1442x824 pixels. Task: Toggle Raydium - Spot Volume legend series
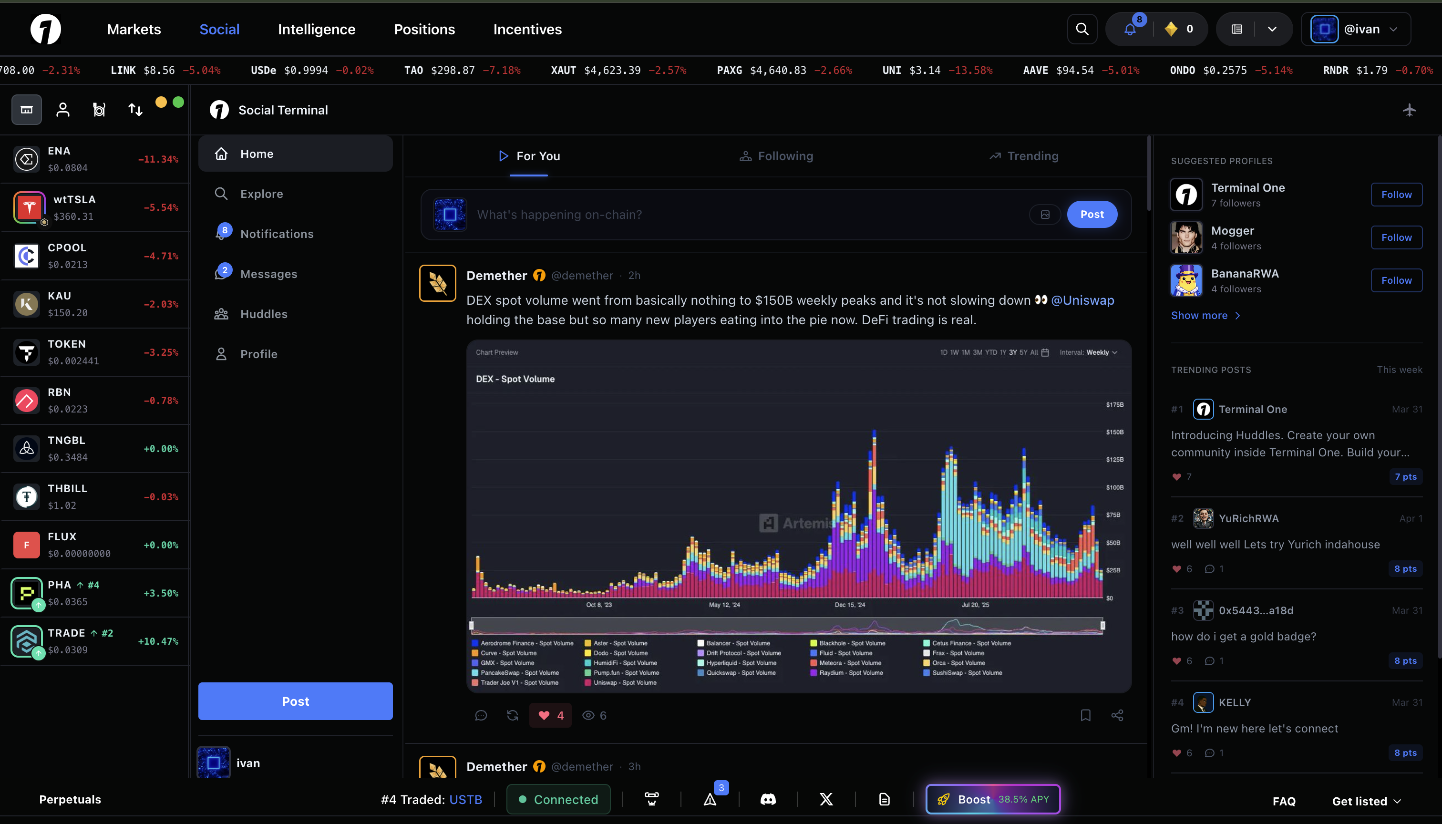point(846,673)
